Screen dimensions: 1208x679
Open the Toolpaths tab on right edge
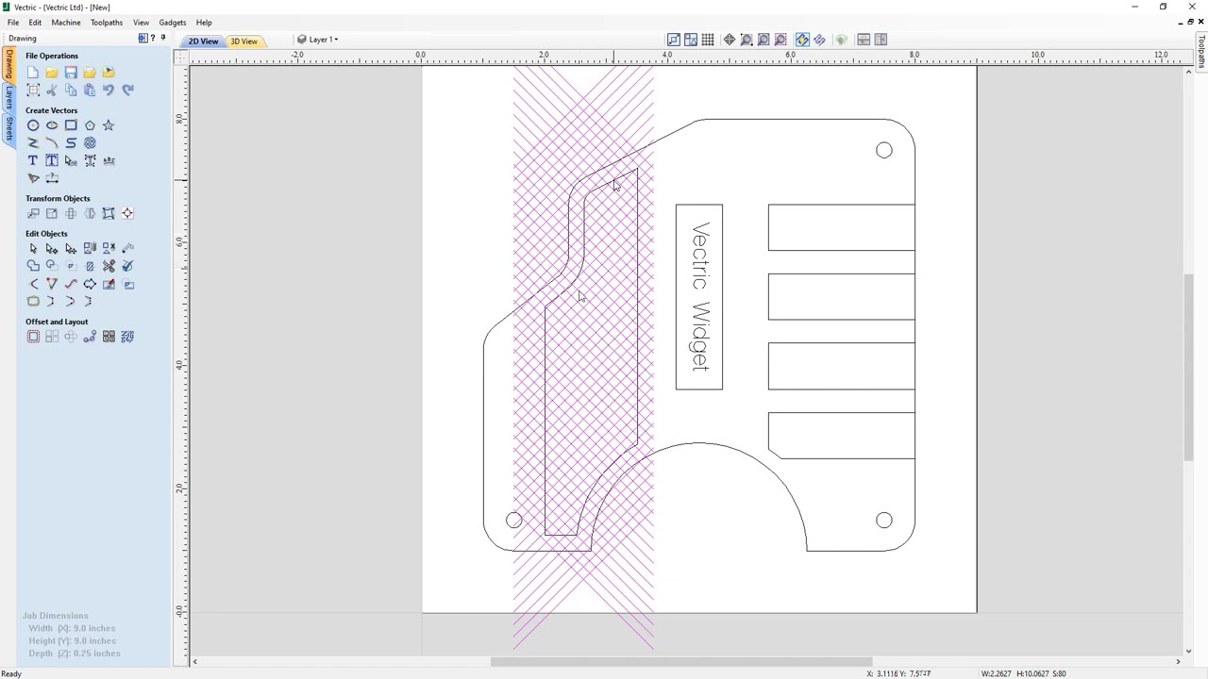(x=1201, y=53)
